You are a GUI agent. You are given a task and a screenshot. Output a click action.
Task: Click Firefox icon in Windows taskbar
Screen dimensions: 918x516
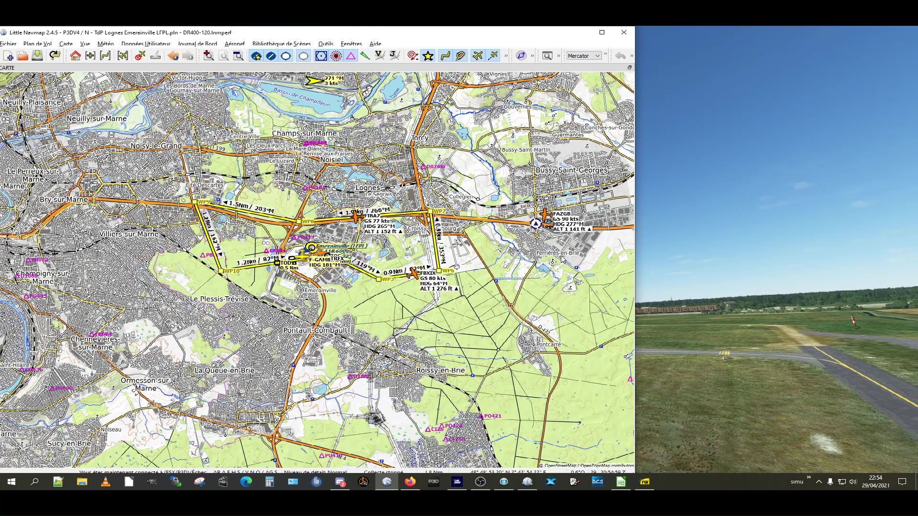pos(410,482)
